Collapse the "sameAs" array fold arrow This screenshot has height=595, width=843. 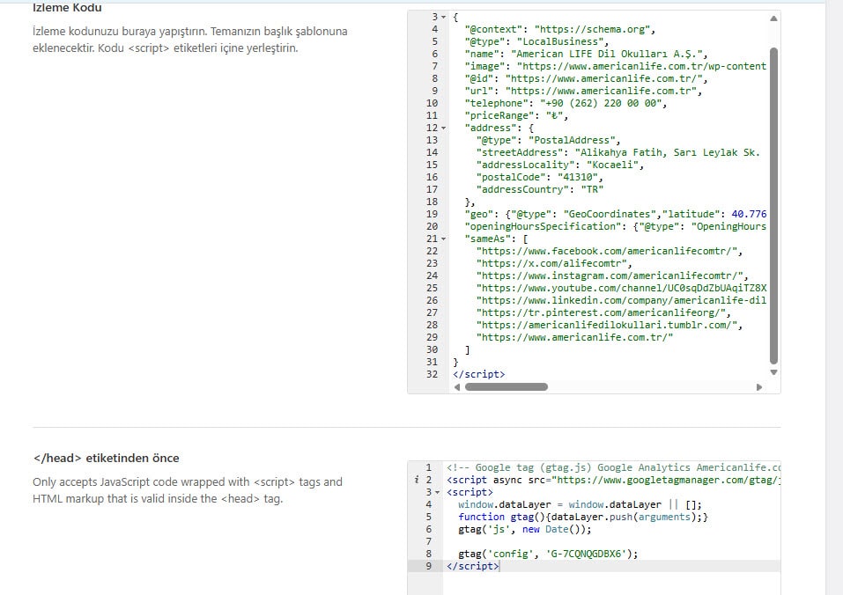443,239
